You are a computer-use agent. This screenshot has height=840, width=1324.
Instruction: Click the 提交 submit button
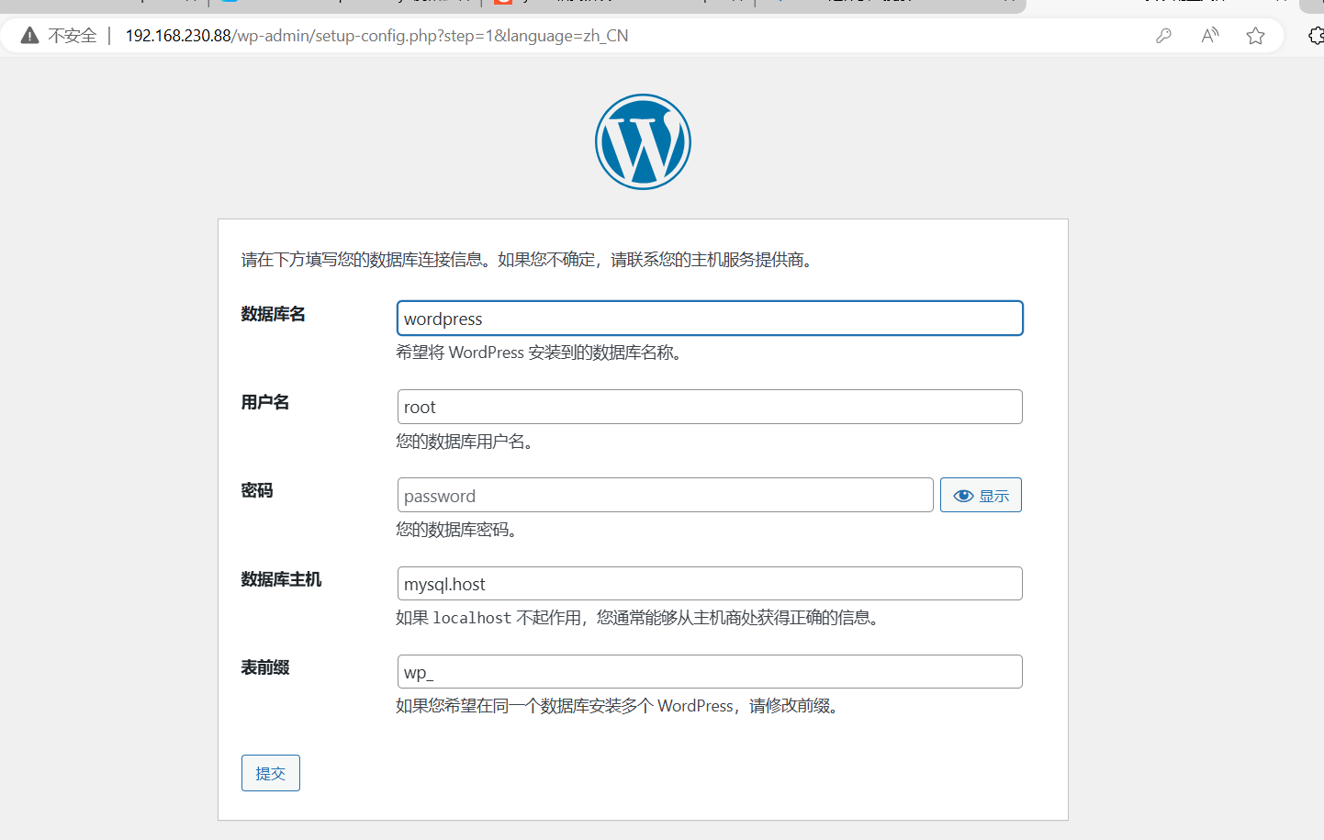tap(271, 773)
